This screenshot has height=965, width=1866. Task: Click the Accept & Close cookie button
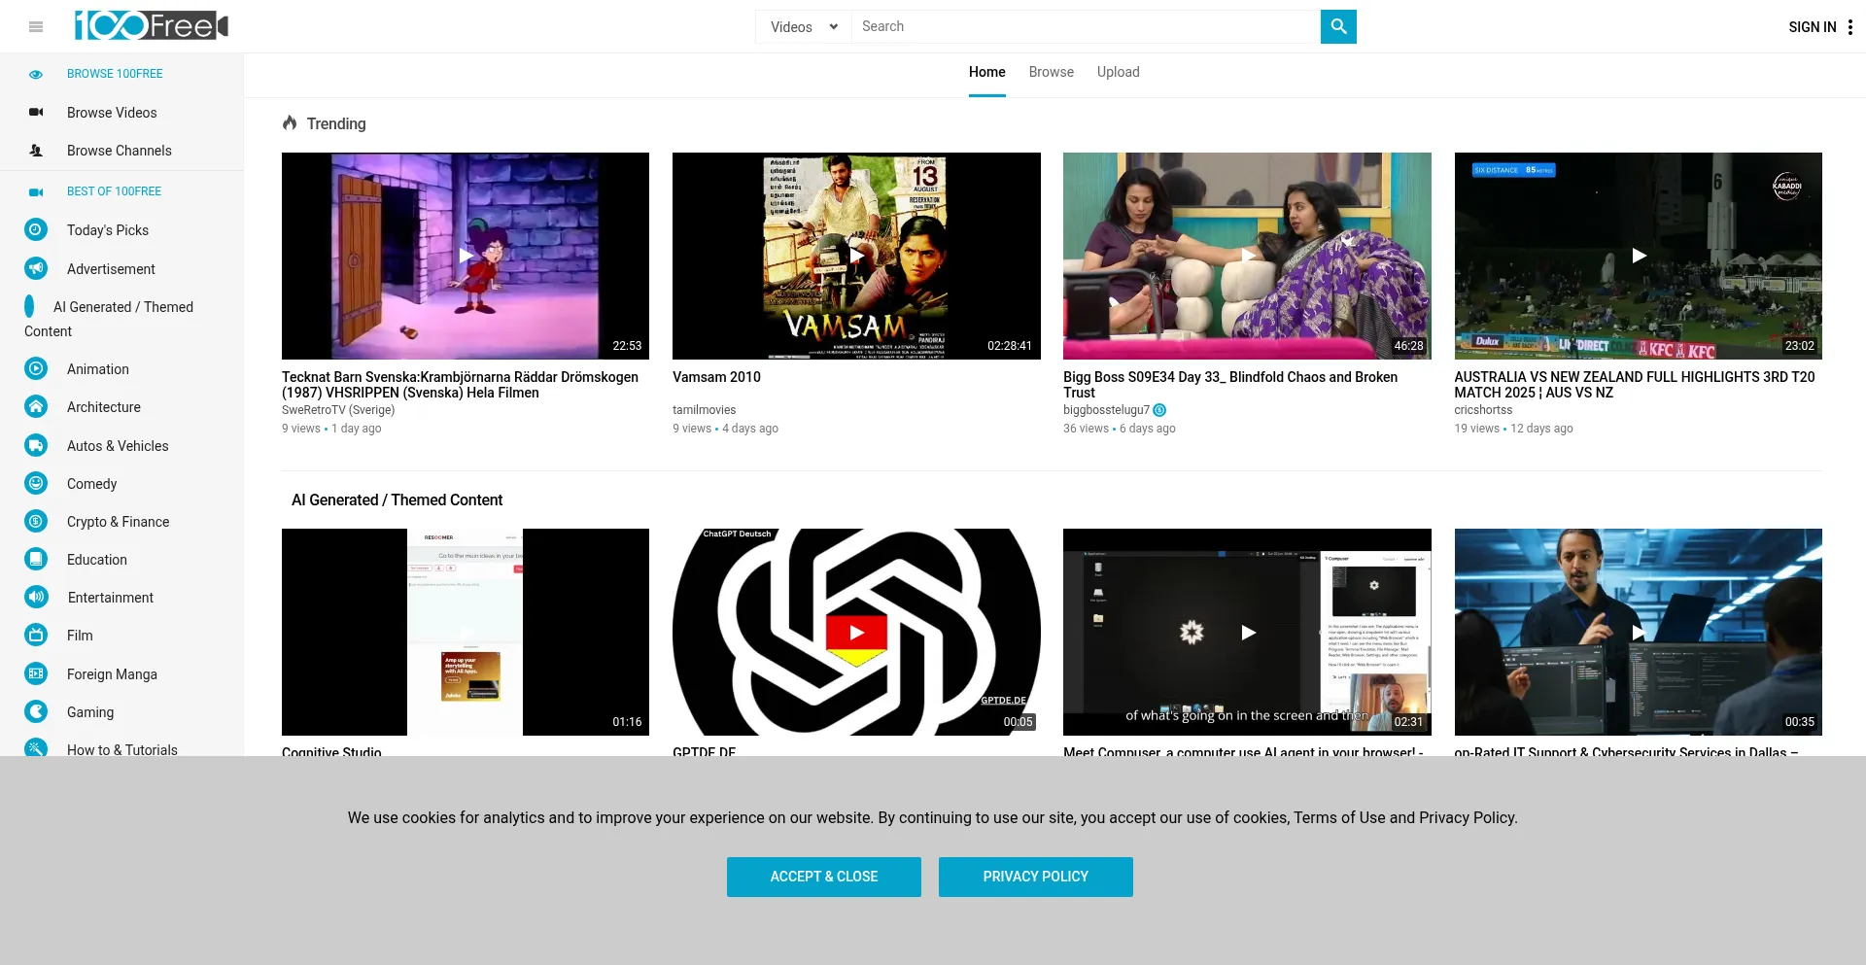pos(824,877)
